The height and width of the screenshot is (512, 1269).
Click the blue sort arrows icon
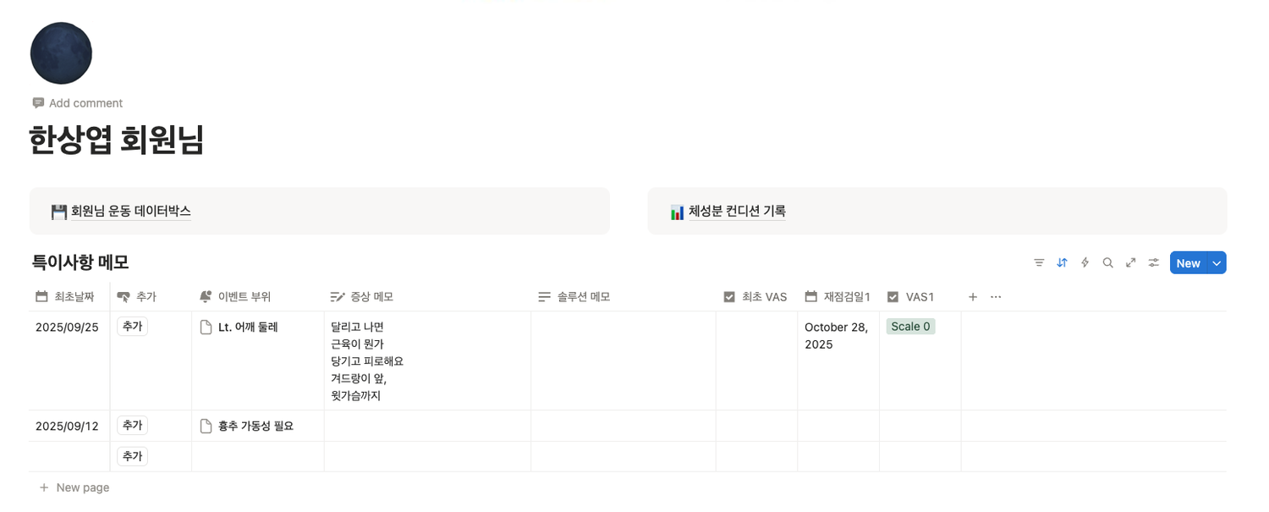click(1062, 263)
